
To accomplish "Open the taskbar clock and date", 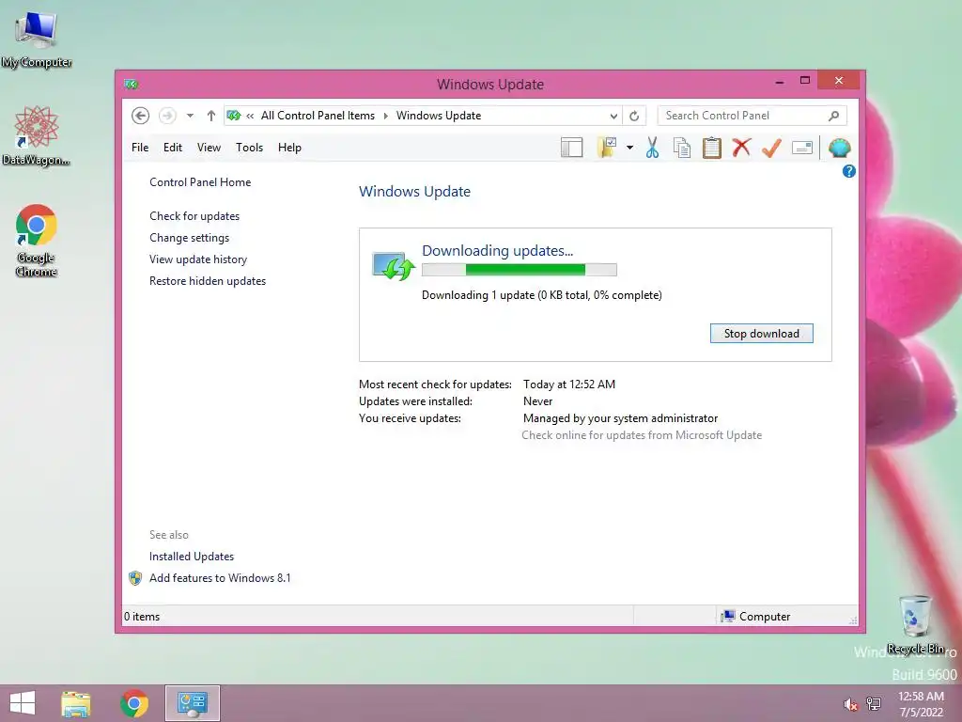I will click(x=921, y=704).
